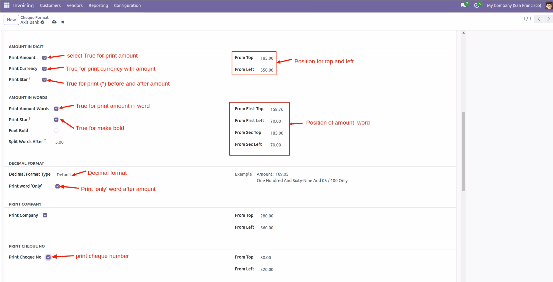Edit From Sec Left value 70.00

pyautogui.click(x=276, y=145)
